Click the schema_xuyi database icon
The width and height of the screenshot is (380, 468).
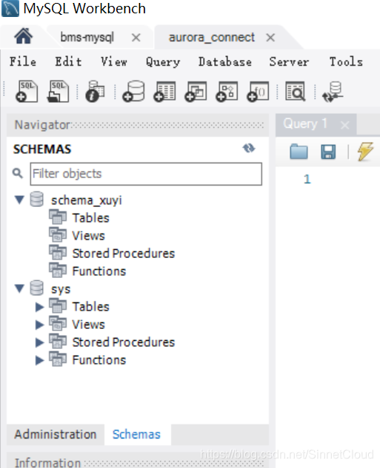(x=37, y=200)
